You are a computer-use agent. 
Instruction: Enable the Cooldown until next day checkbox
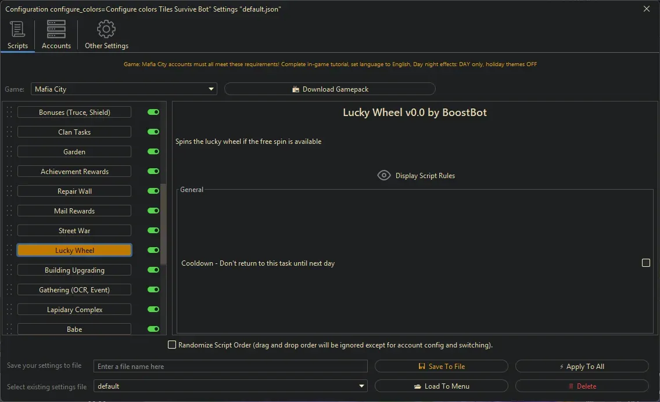click(x=645, y=263)
